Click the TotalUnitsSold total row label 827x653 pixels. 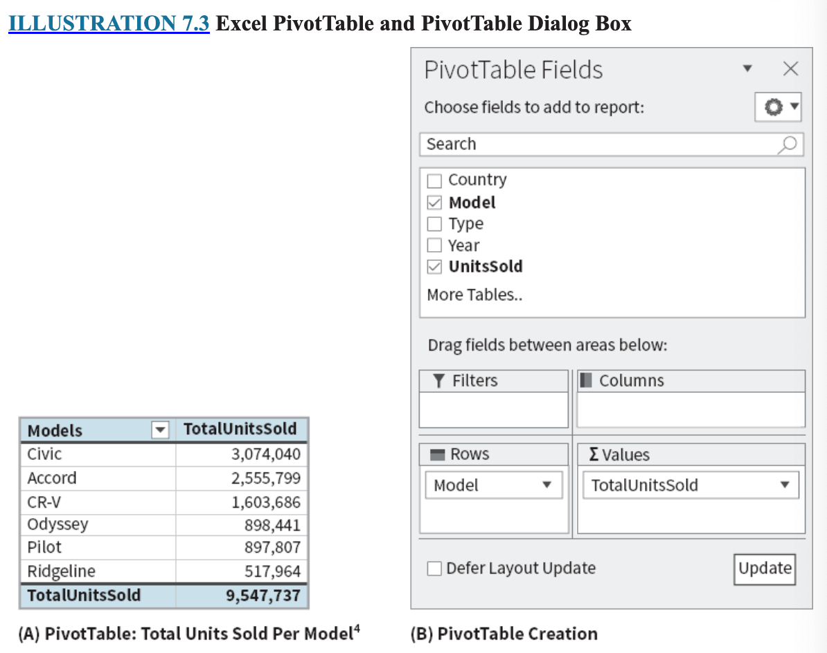[84, 596]
